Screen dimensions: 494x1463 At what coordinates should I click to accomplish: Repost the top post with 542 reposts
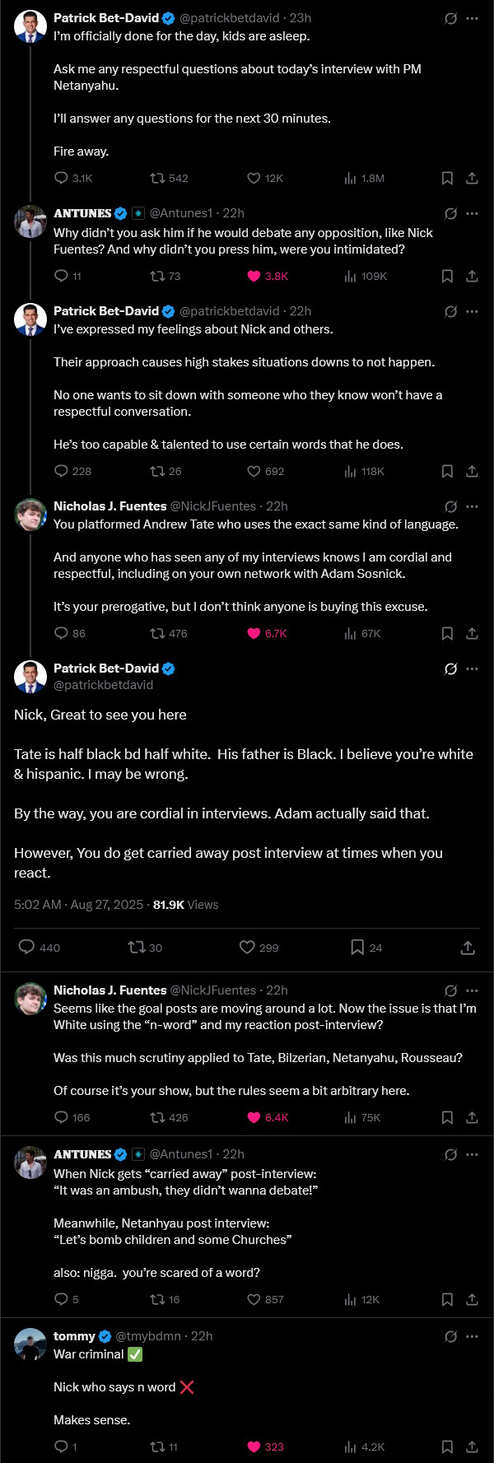click(157, 178)
